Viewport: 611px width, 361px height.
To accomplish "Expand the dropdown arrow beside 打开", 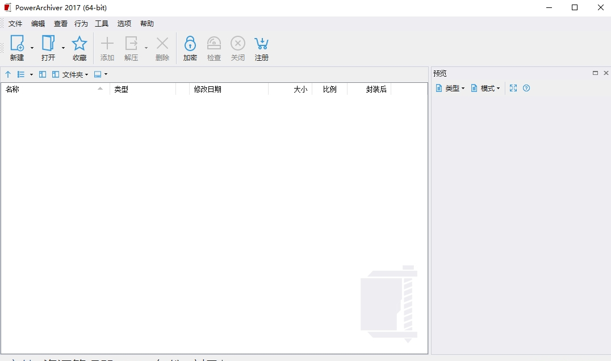I will 63,48.
